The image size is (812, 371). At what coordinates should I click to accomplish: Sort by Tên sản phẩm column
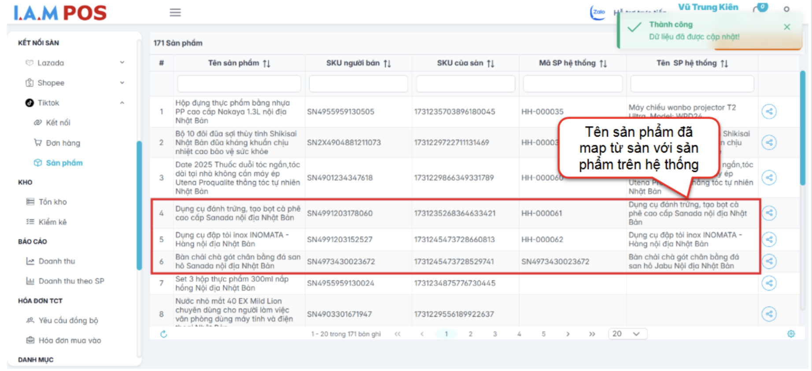(x=266, y=63)
